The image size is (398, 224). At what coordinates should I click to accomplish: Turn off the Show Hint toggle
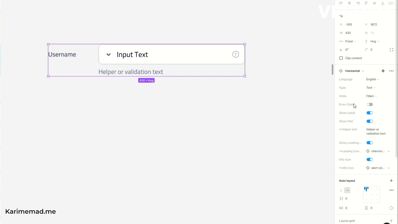click(x=369, y=121)
